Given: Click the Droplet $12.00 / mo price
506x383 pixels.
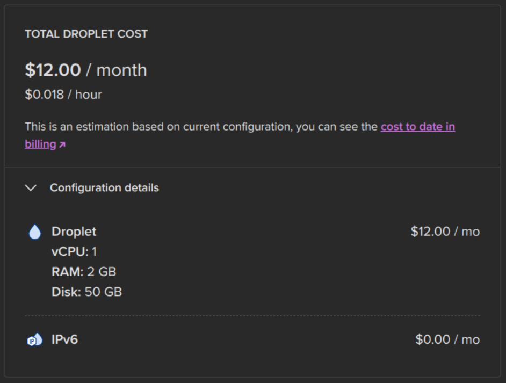Looking at the screenshot, I should 445,232.
